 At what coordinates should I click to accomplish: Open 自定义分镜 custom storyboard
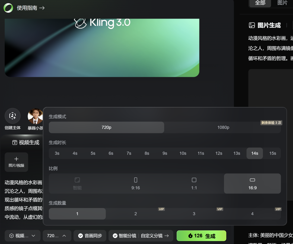tap(155, 236)
